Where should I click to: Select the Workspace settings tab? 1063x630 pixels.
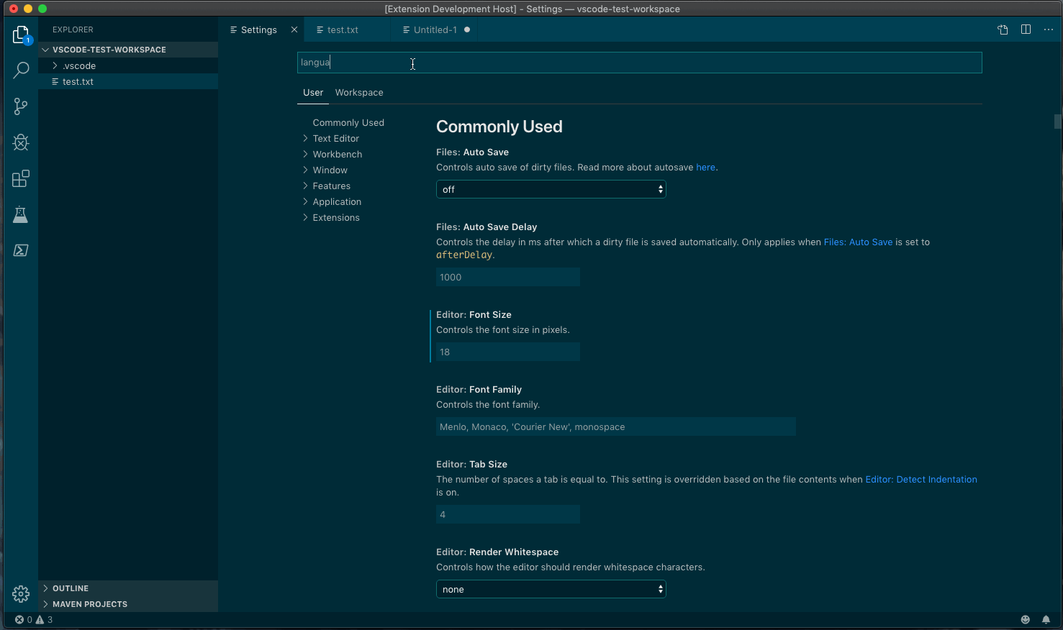point(359,93)
